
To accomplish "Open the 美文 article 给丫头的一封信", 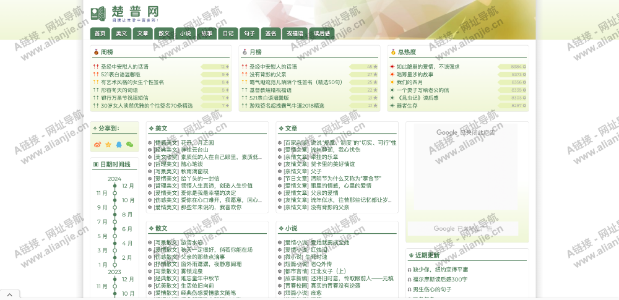I will pyautogui.click(x=200, y=178).
